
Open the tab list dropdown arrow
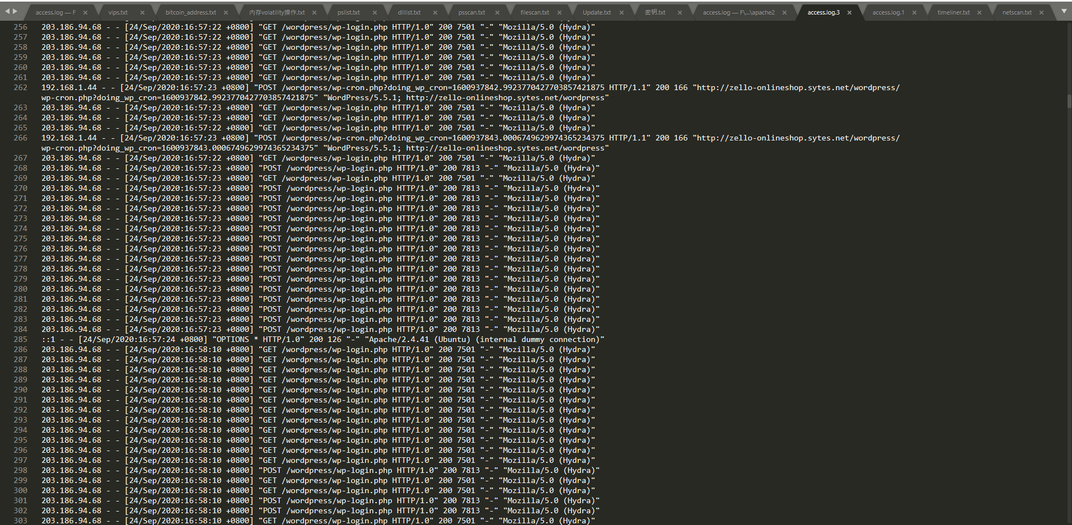(1064, 11)
